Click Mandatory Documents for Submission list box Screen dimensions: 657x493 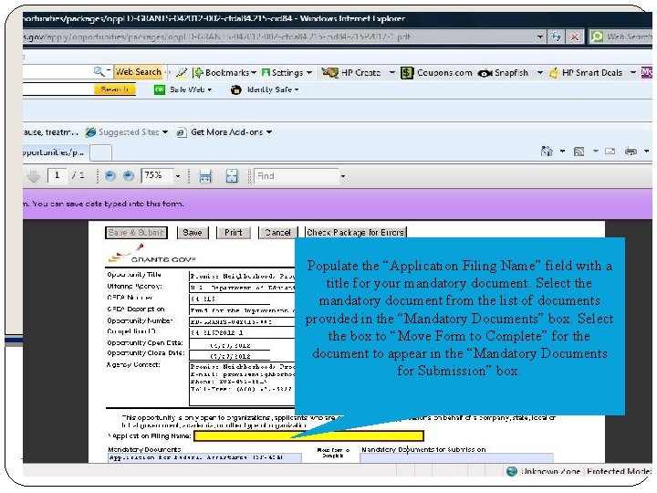[457, 457]
